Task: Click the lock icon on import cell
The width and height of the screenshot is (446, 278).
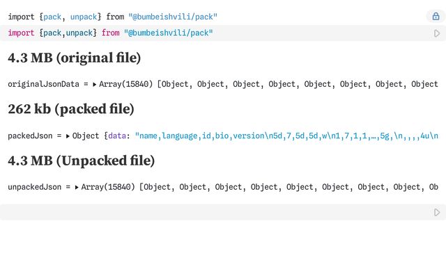Action: pos(436,16)
